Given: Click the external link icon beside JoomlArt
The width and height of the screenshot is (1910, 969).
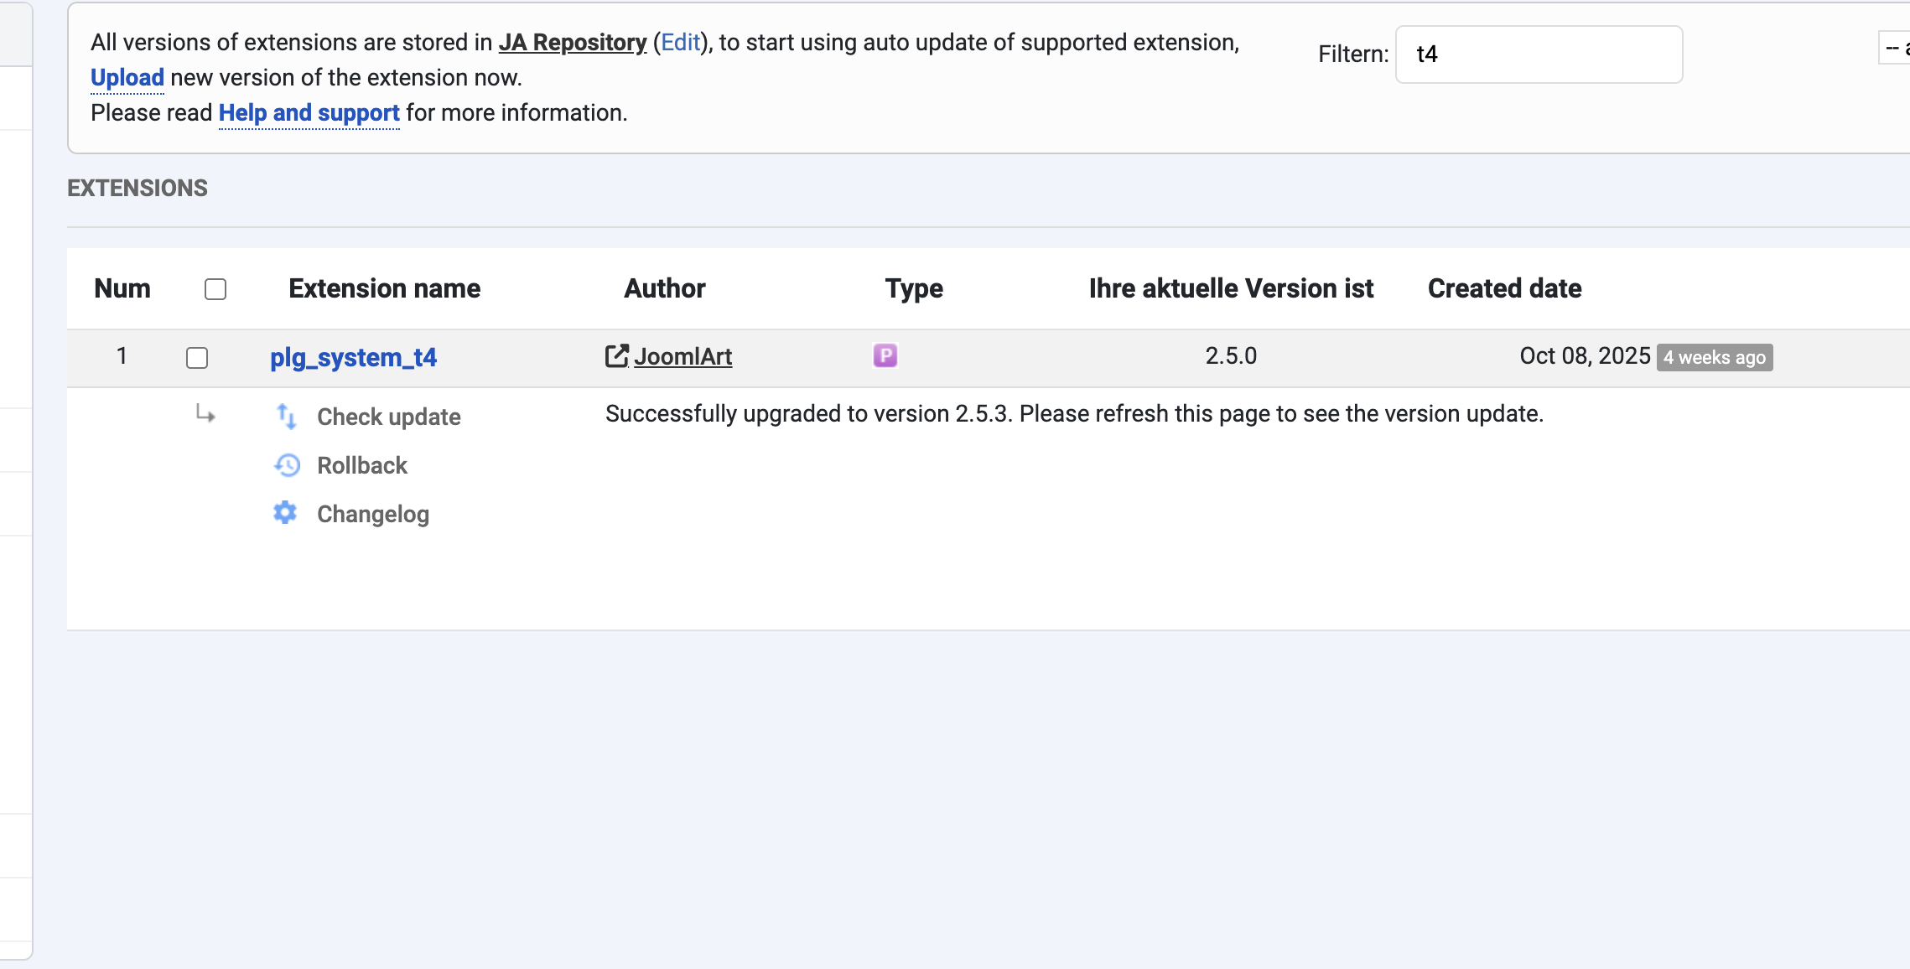Looking at the screenshot, I should [x=616, y=356].
